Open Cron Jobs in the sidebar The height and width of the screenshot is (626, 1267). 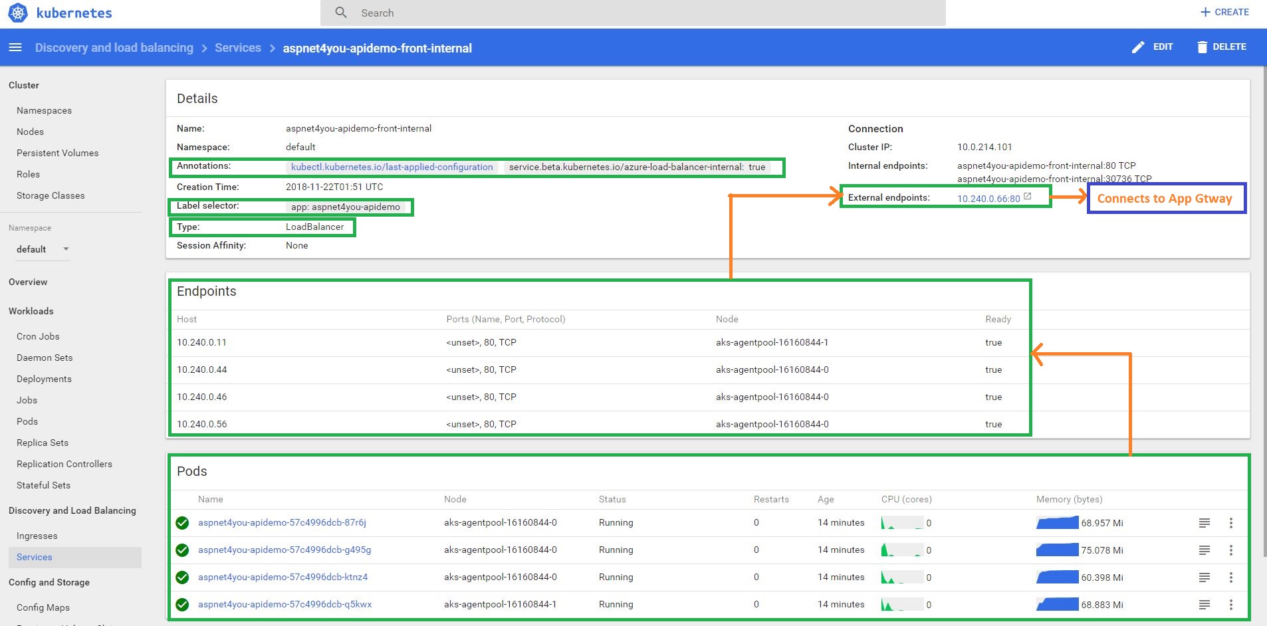pos(38,336)
